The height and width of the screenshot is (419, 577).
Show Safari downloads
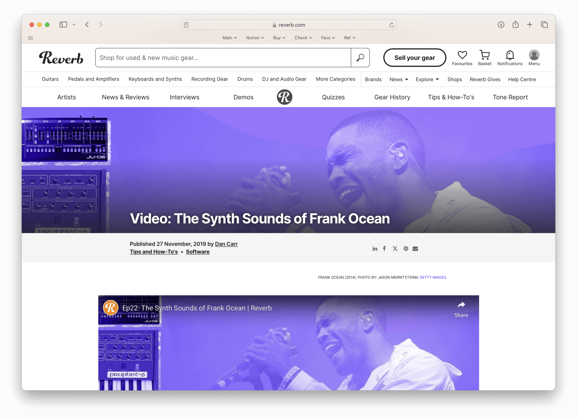[x=501, y=25]
